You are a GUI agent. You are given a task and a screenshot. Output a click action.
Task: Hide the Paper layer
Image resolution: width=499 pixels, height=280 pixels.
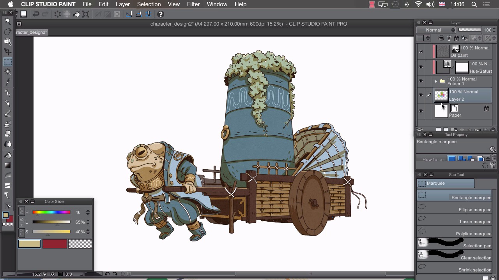pos(421,111)
